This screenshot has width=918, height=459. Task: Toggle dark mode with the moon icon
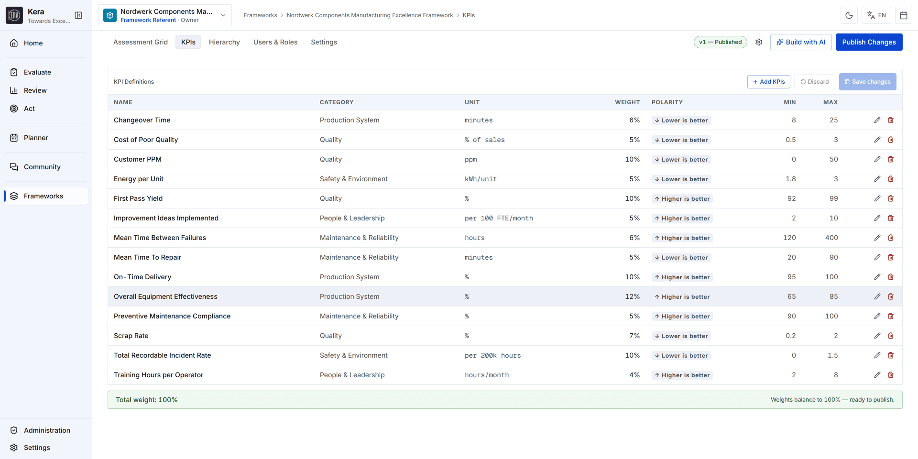click(x=849, y=15)
